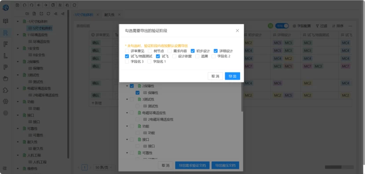Image resolution: width=365 pixels, height=174 pixels.
Task: Open the basket icon in left sidebar
Action: coord(6,78)
